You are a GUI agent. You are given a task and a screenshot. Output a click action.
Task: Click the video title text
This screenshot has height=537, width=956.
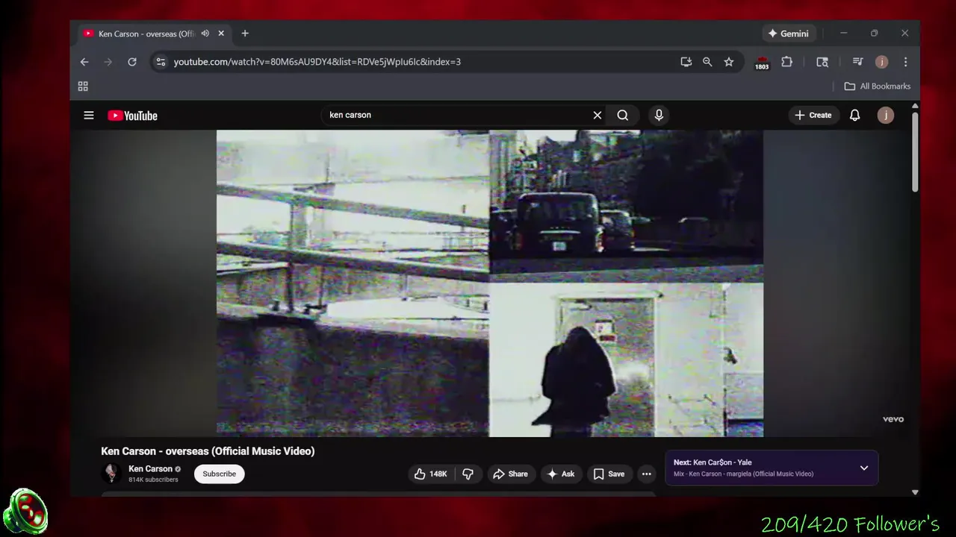coord(208,451)
